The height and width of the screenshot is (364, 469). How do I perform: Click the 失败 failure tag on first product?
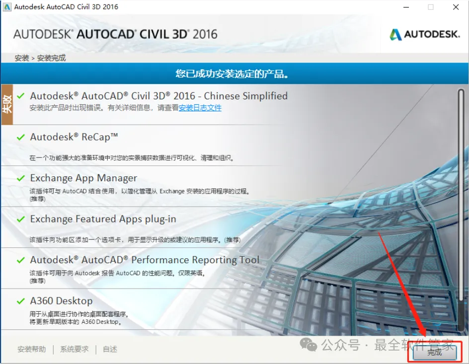pyautogui.click(x=7, y=104)
